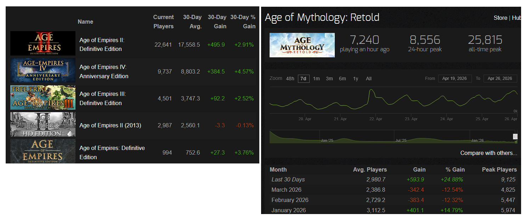Set chart zoom to 1m

pyautogui.click(x=316, y=79)
